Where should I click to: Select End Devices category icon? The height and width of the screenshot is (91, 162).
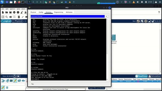[x=7, y=81]
